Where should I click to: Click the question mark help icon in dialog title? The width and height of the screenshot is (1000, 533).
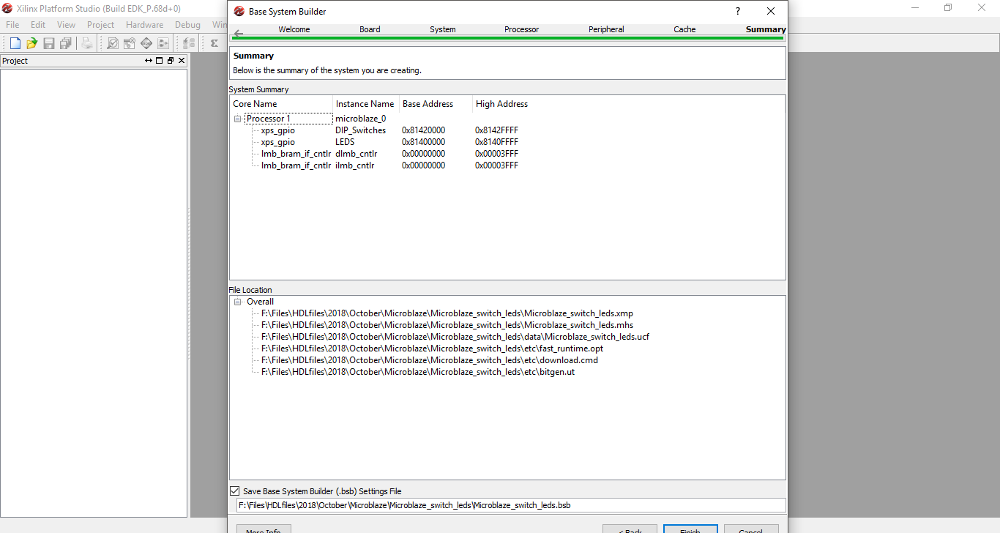coord(737,11)
